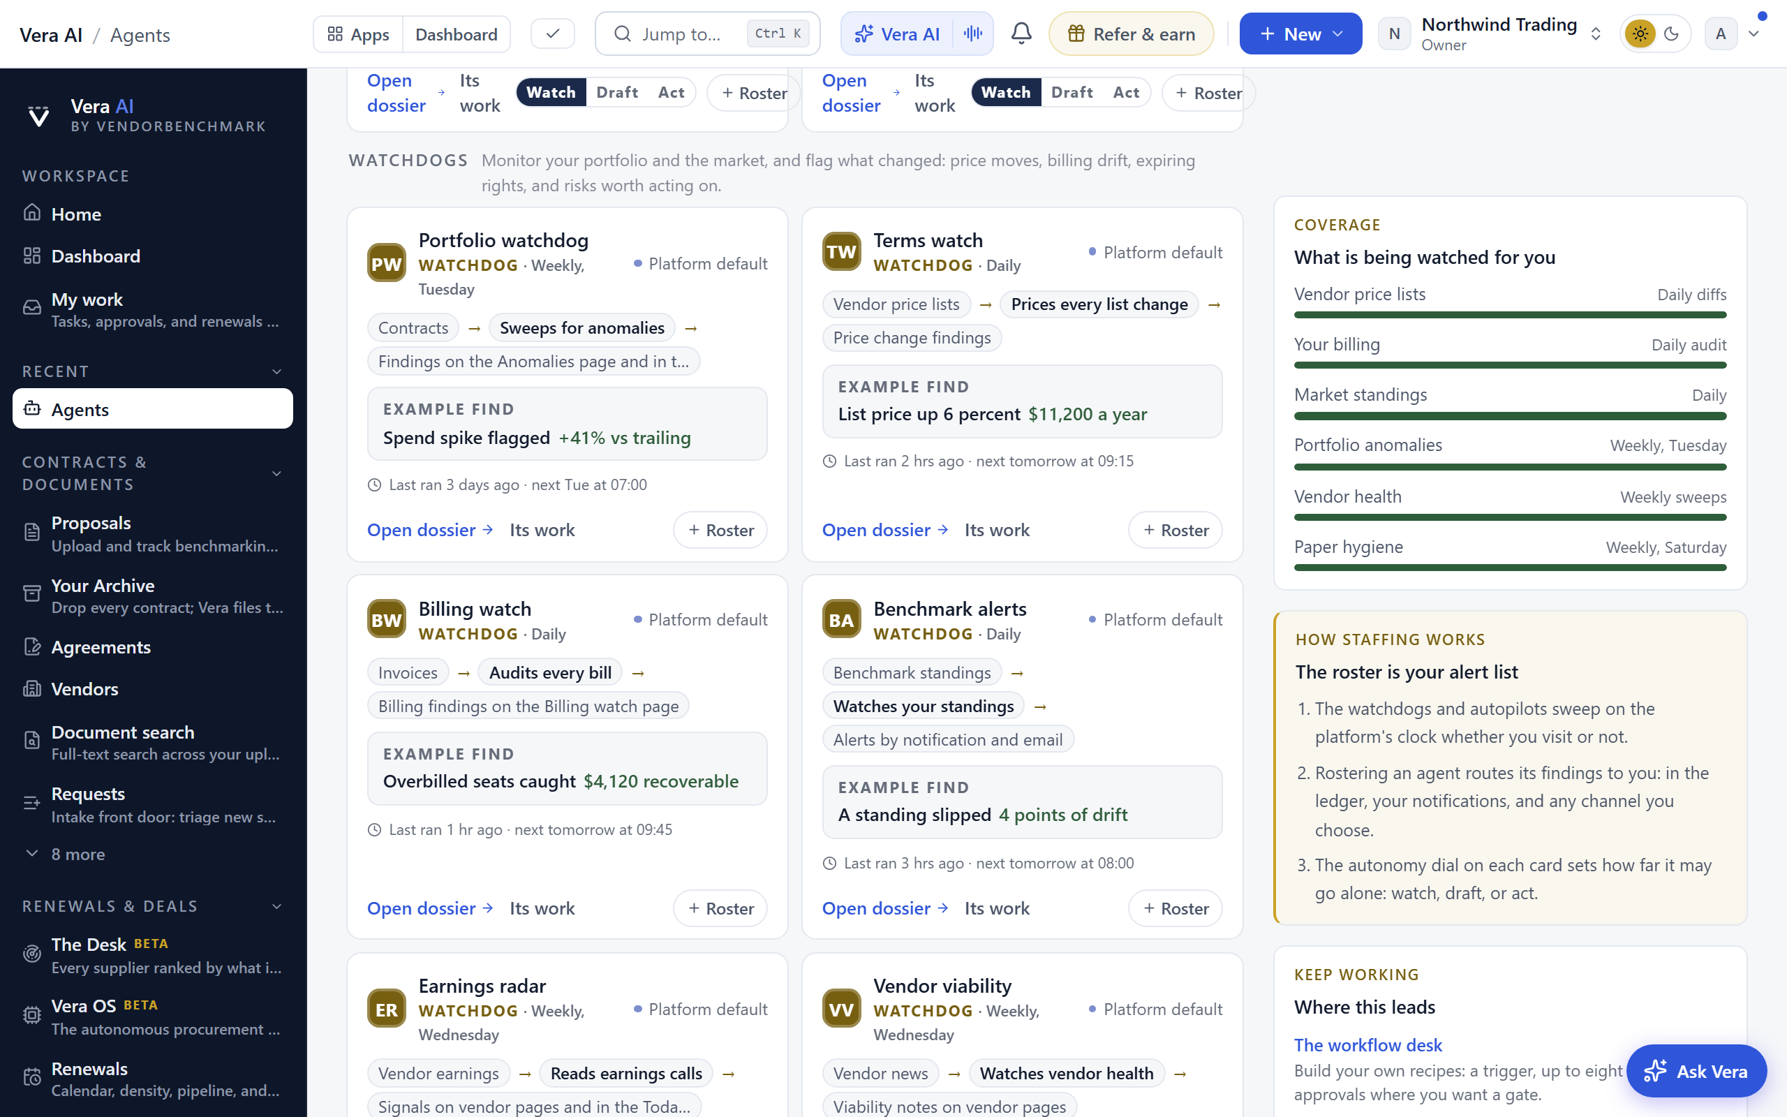Click the N organization avatar for Northwind Trading

(1394, 34)
